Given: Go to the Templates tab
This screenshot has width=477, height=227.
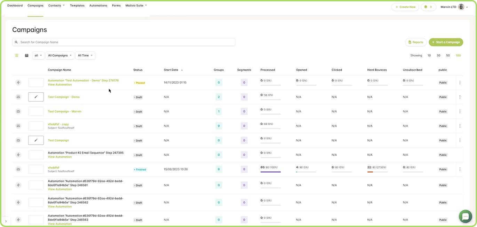Looking at the screenshot, I should coord(77,6).
